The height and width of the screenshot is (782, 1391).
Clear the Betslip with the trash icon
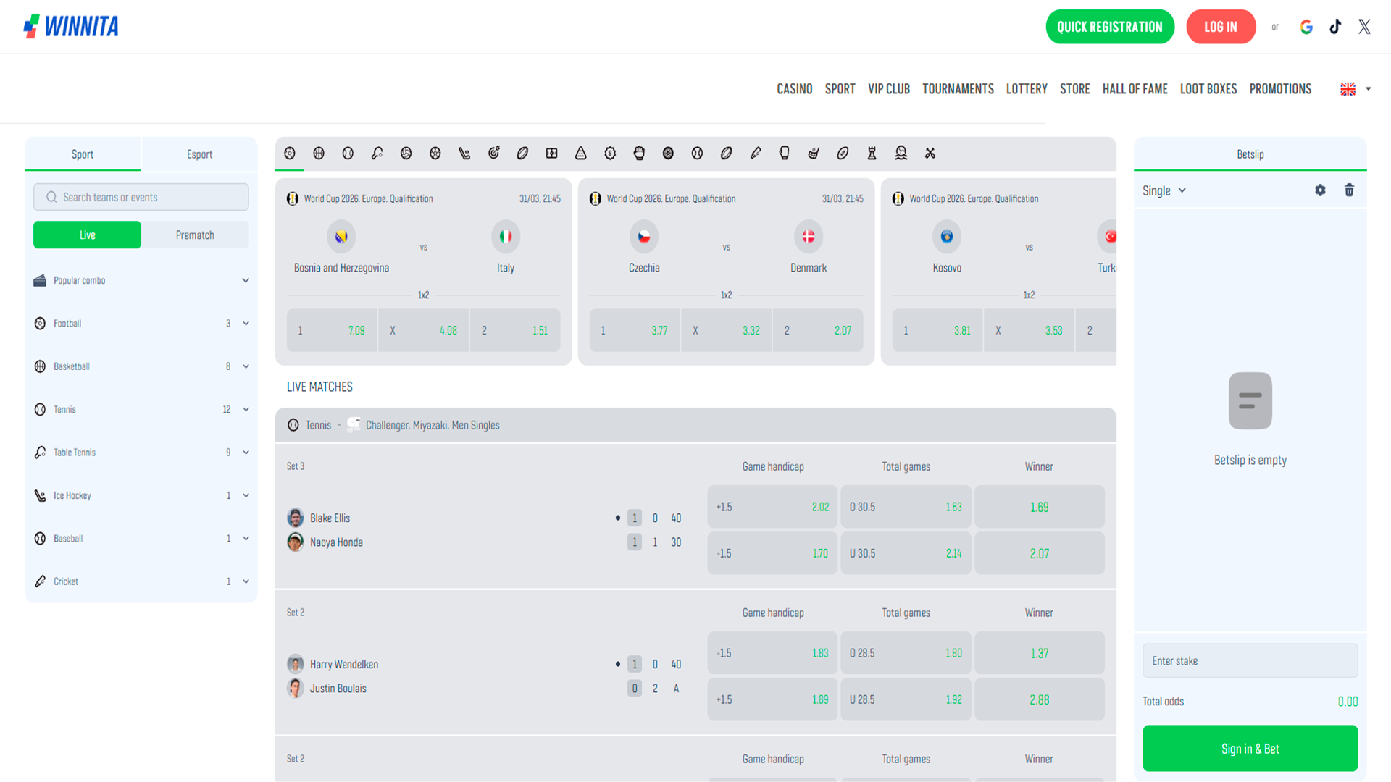(1349, 190)
